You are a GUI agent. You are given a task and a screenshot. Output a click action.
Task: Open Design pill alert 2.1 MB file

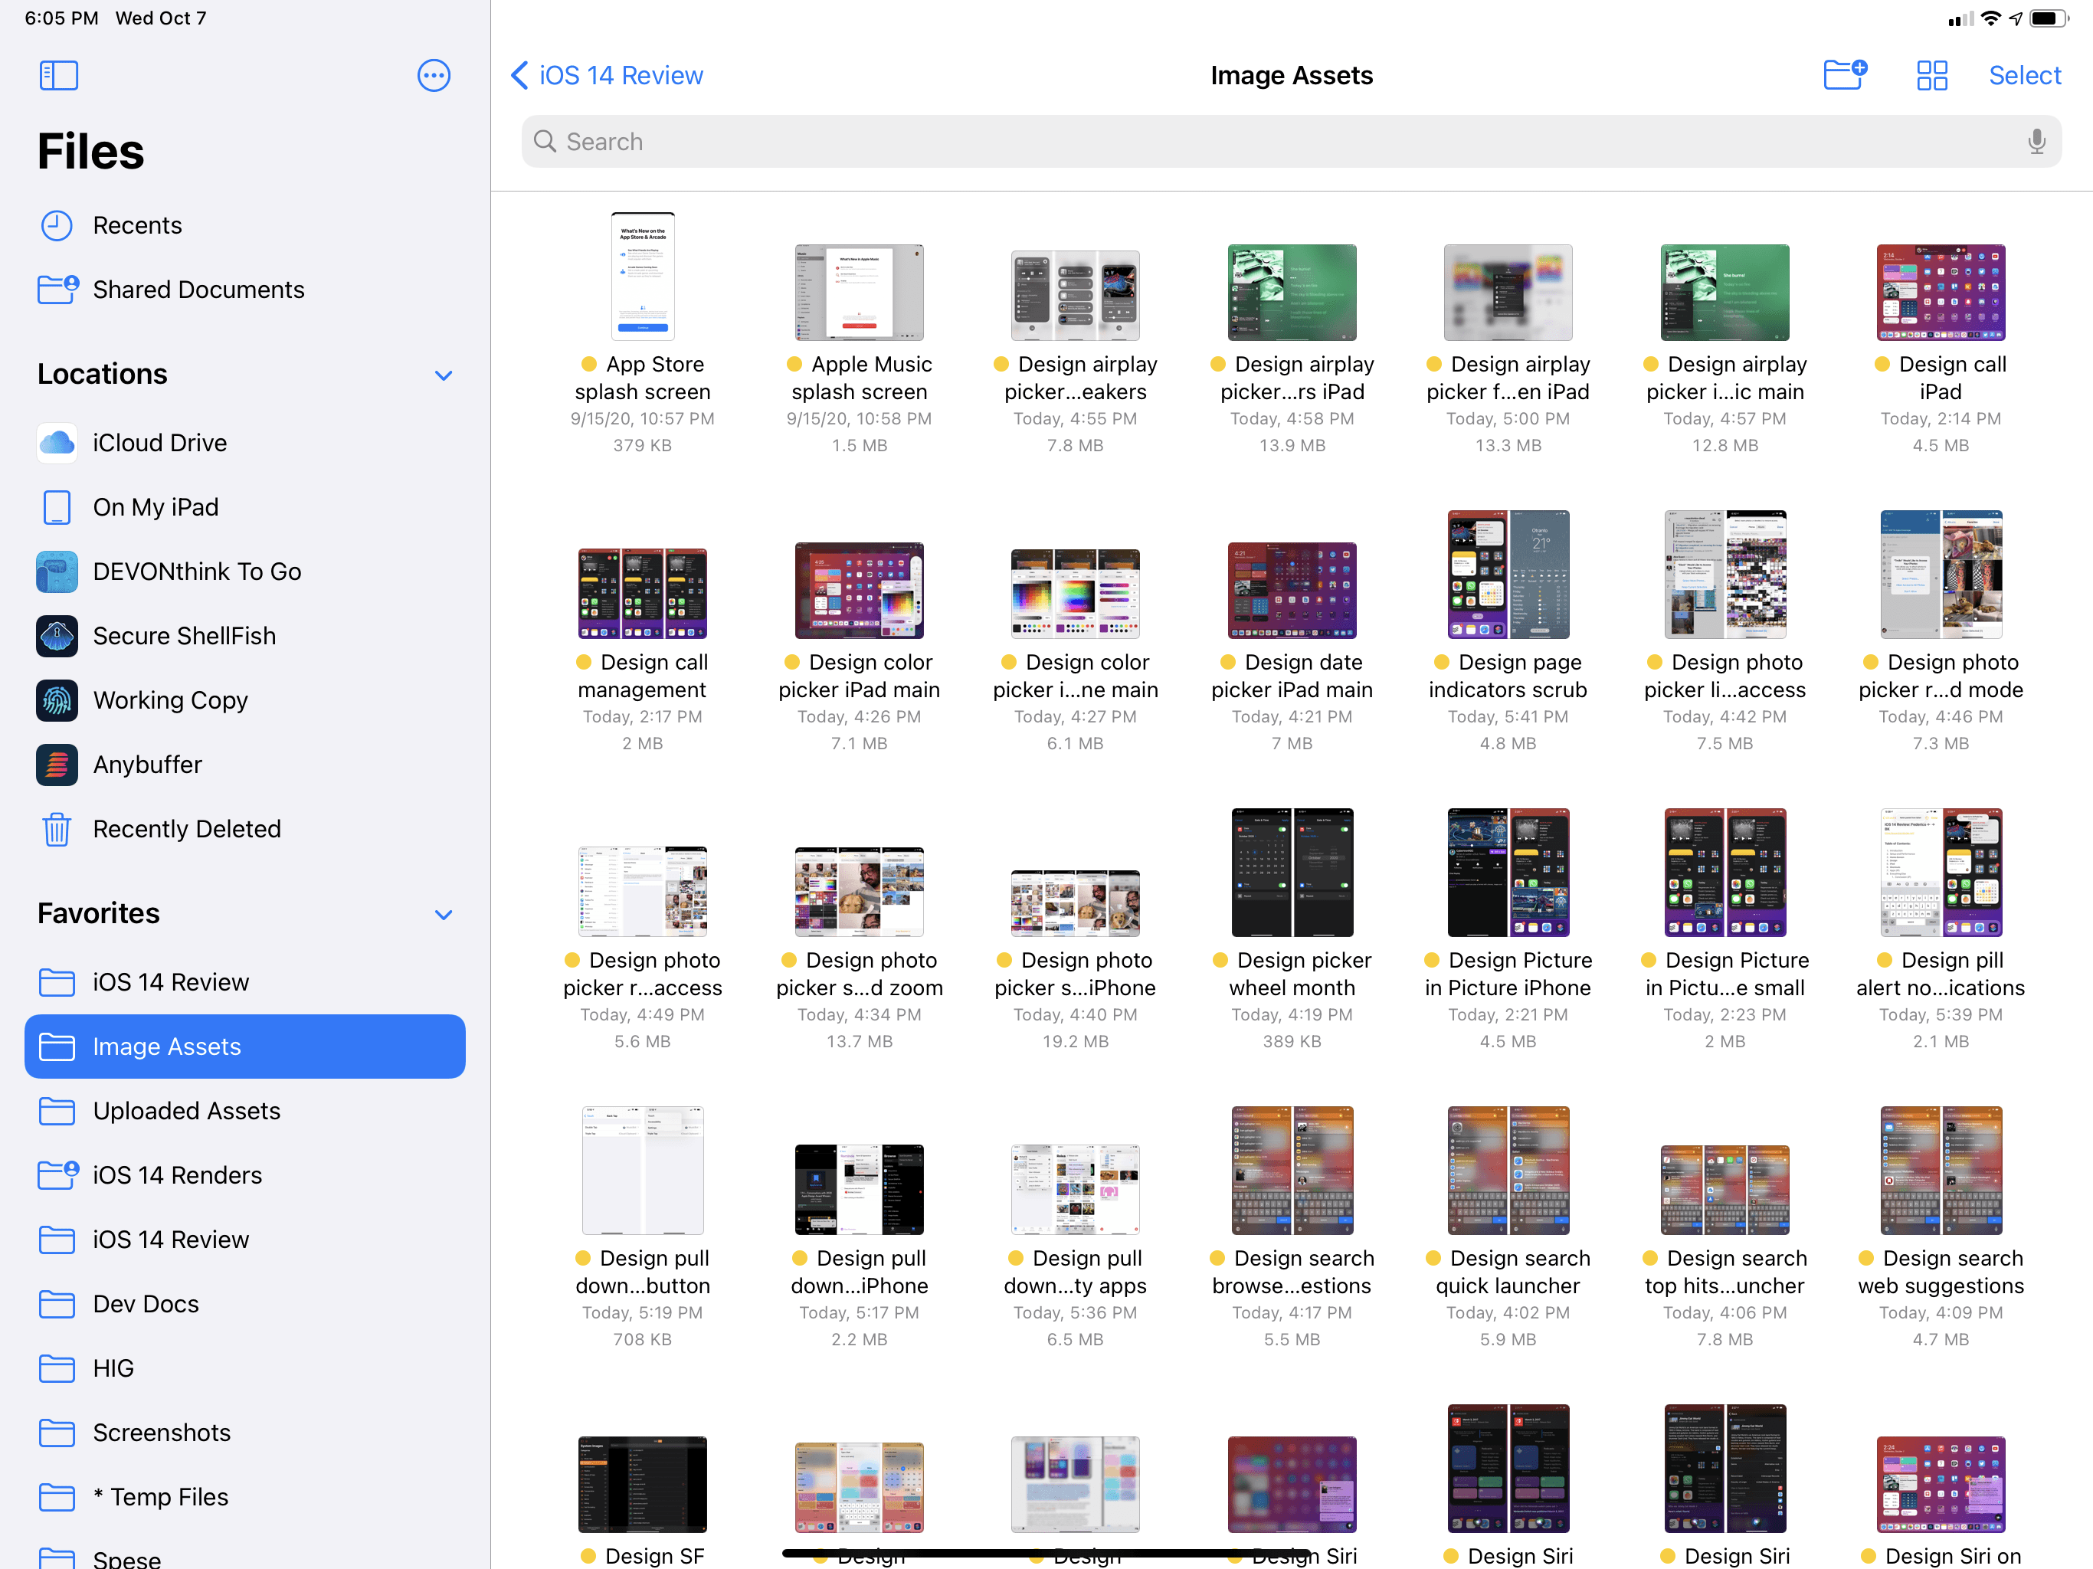click(x=1940, y=873)
